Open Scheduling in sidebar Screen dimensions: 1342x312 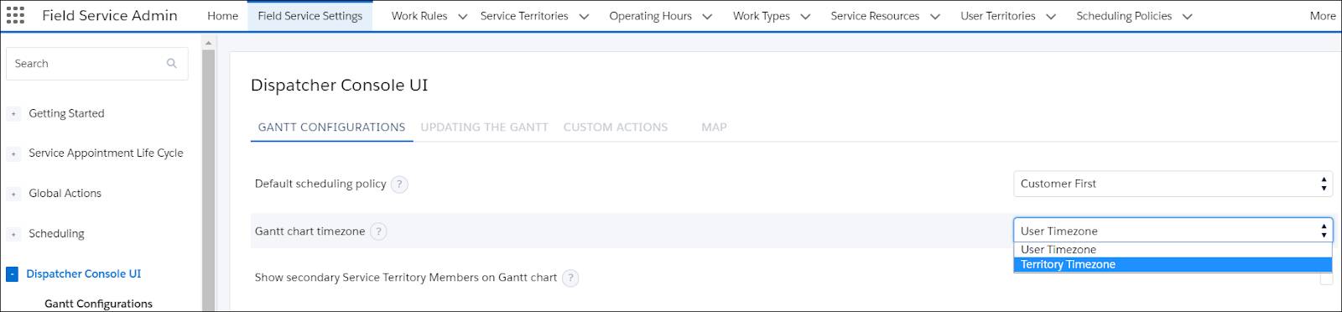pos(56,233)
